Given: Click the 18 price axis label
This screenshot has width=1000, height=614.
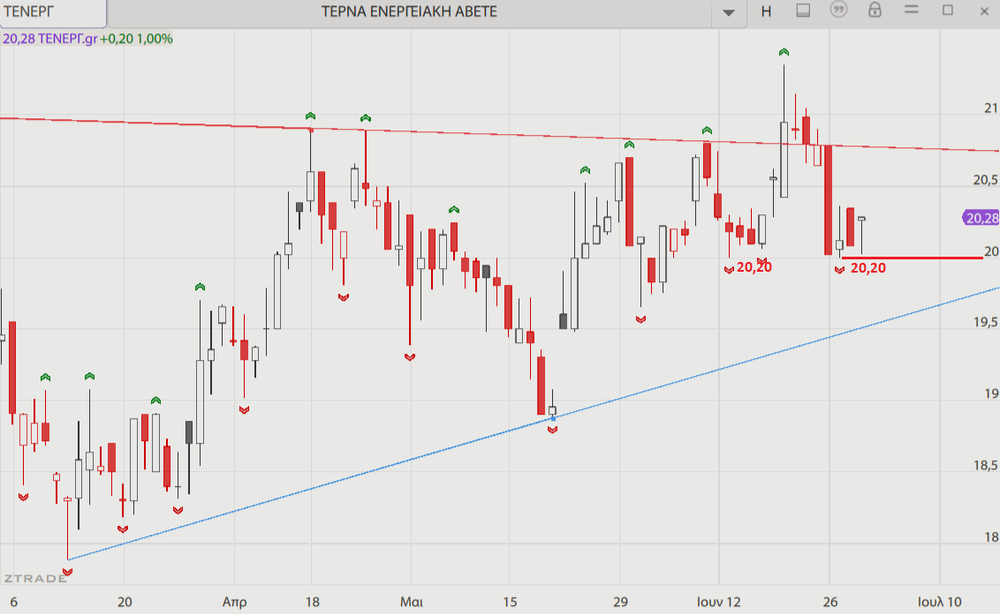Looking at the screenshot, I should [x=991, y=537].
